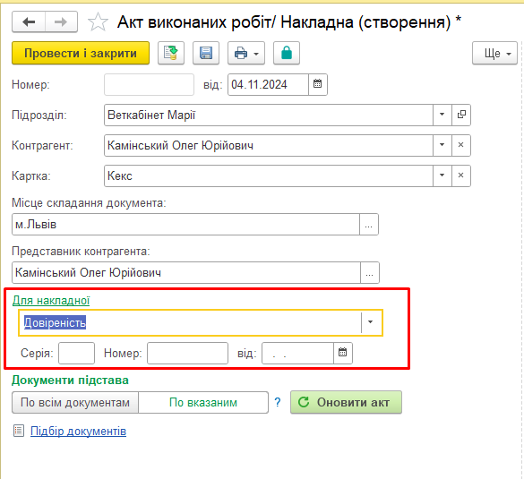524x479 pixels.
Task: Open the printer icon print menu
Action: pos(246,53)
